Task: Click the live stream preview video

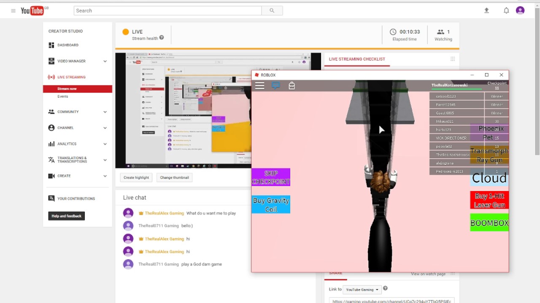Action: tap(183, 111)
